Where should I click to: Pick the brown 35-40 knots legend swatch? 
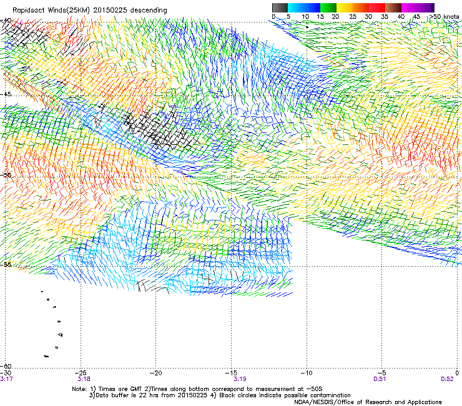click(393, 7)
